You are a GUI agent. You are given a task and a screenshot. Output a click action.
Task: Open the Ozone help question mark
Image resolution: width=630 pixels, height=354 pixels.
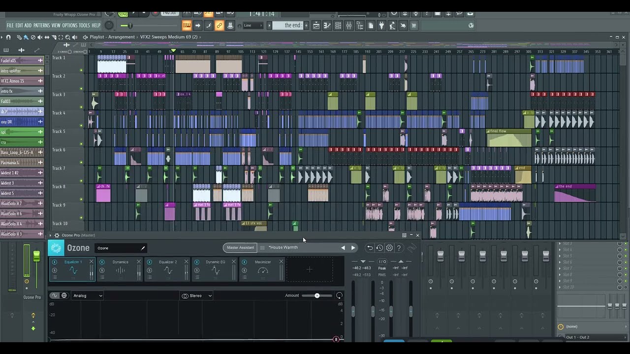click(399, 248)
